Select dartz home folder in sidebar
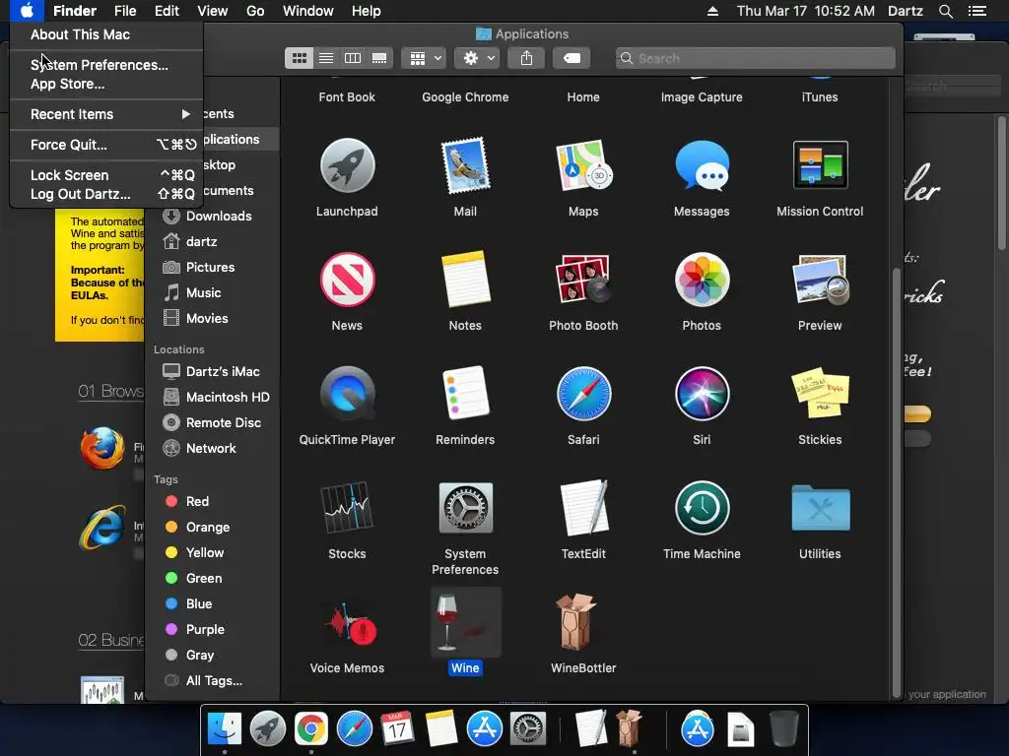 click(x=213, y=242)
